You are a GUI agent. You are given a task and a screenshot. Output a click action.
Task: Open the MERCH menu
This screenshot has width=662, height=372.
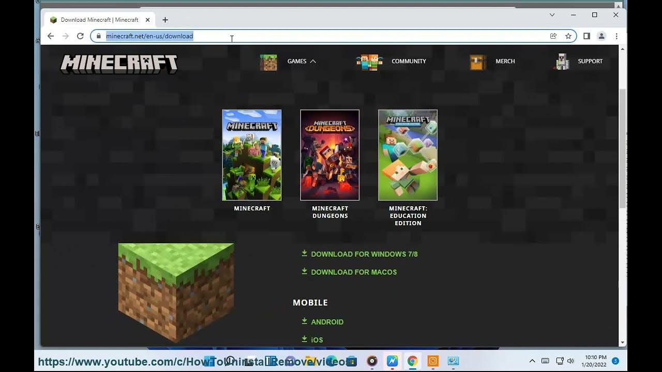[505, 61]
